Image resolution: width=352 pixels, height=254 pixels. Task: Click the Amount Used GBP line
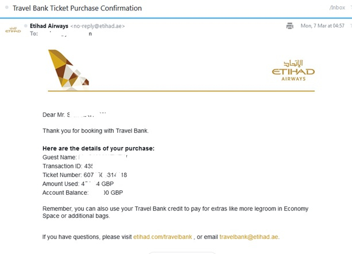point(78,184)
